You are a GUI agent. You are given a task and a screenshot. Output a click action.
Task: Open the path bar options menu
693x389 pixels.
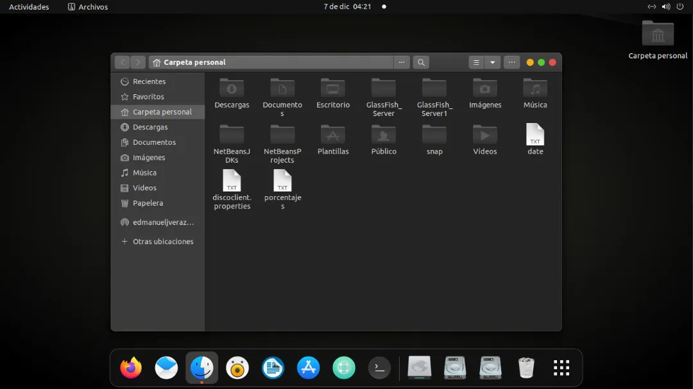[401, 62]
